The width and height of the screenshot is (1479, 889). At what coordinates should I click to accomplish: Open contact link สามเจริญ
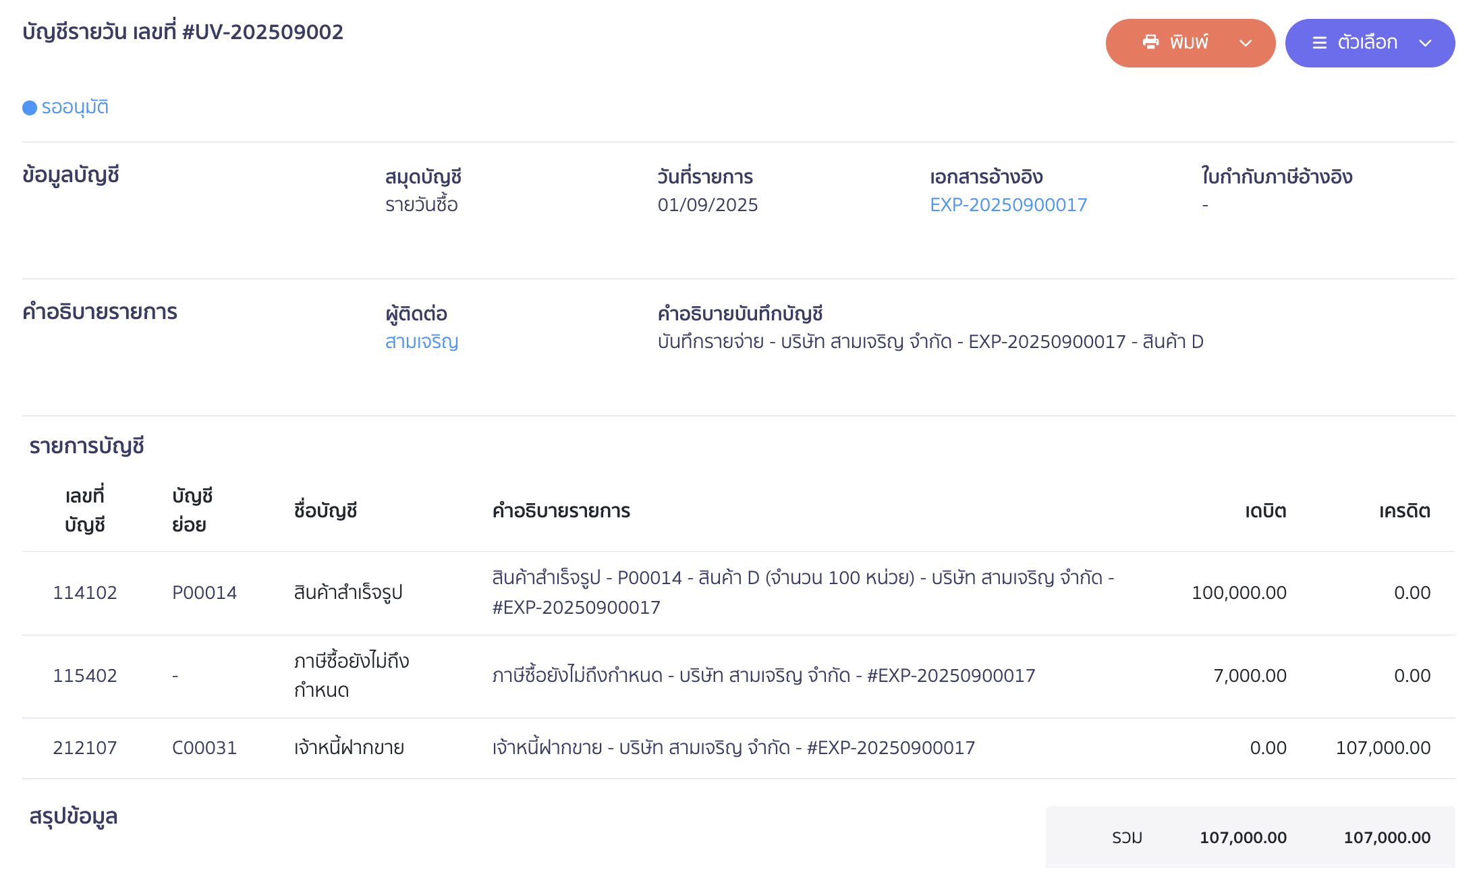coord(422,342)
